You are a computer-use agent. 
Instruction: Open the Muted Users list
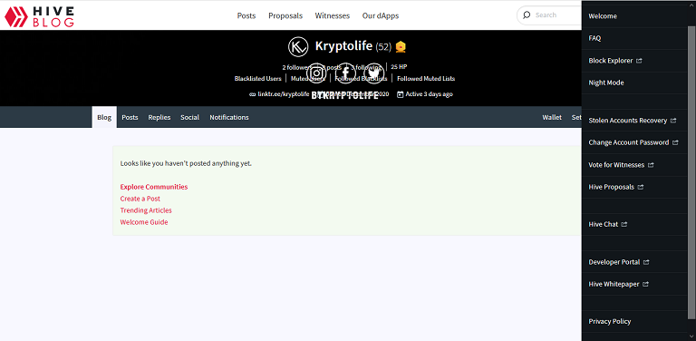pyautogui.click(x=308, y=79)
